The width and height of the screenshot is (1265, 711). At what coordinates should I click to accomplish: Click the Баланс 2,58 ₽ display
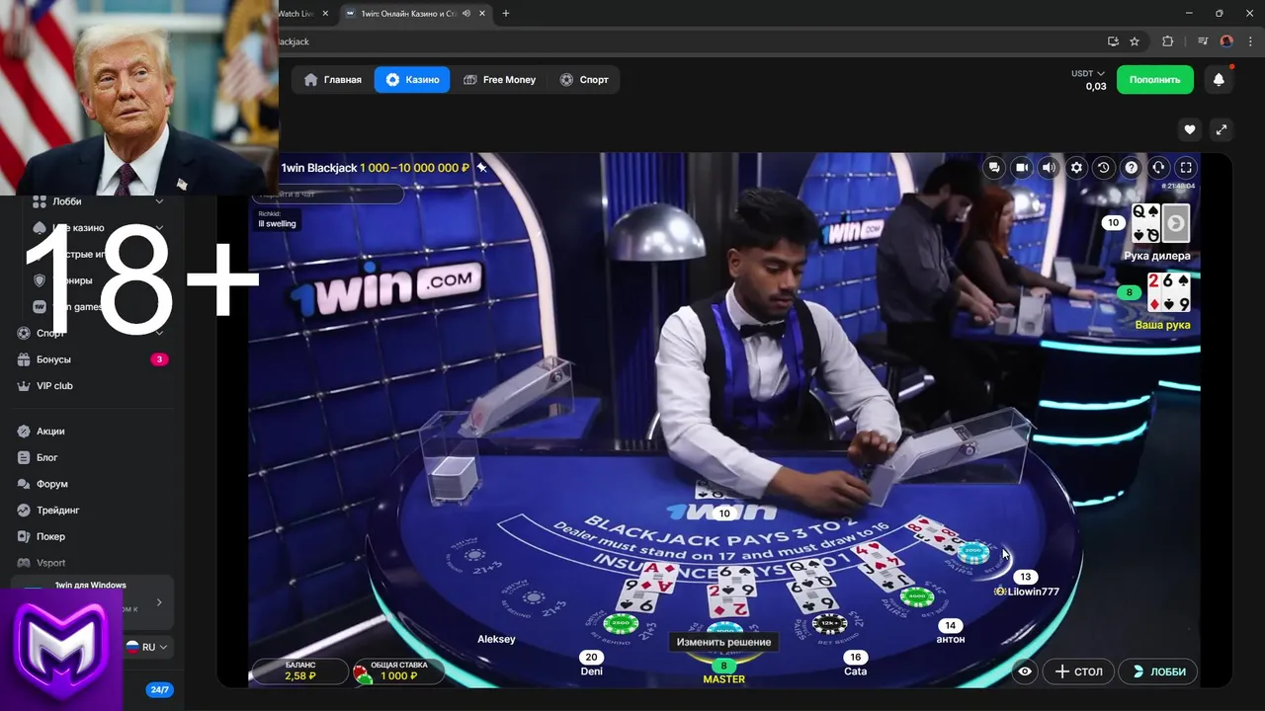tap(299, 671)
